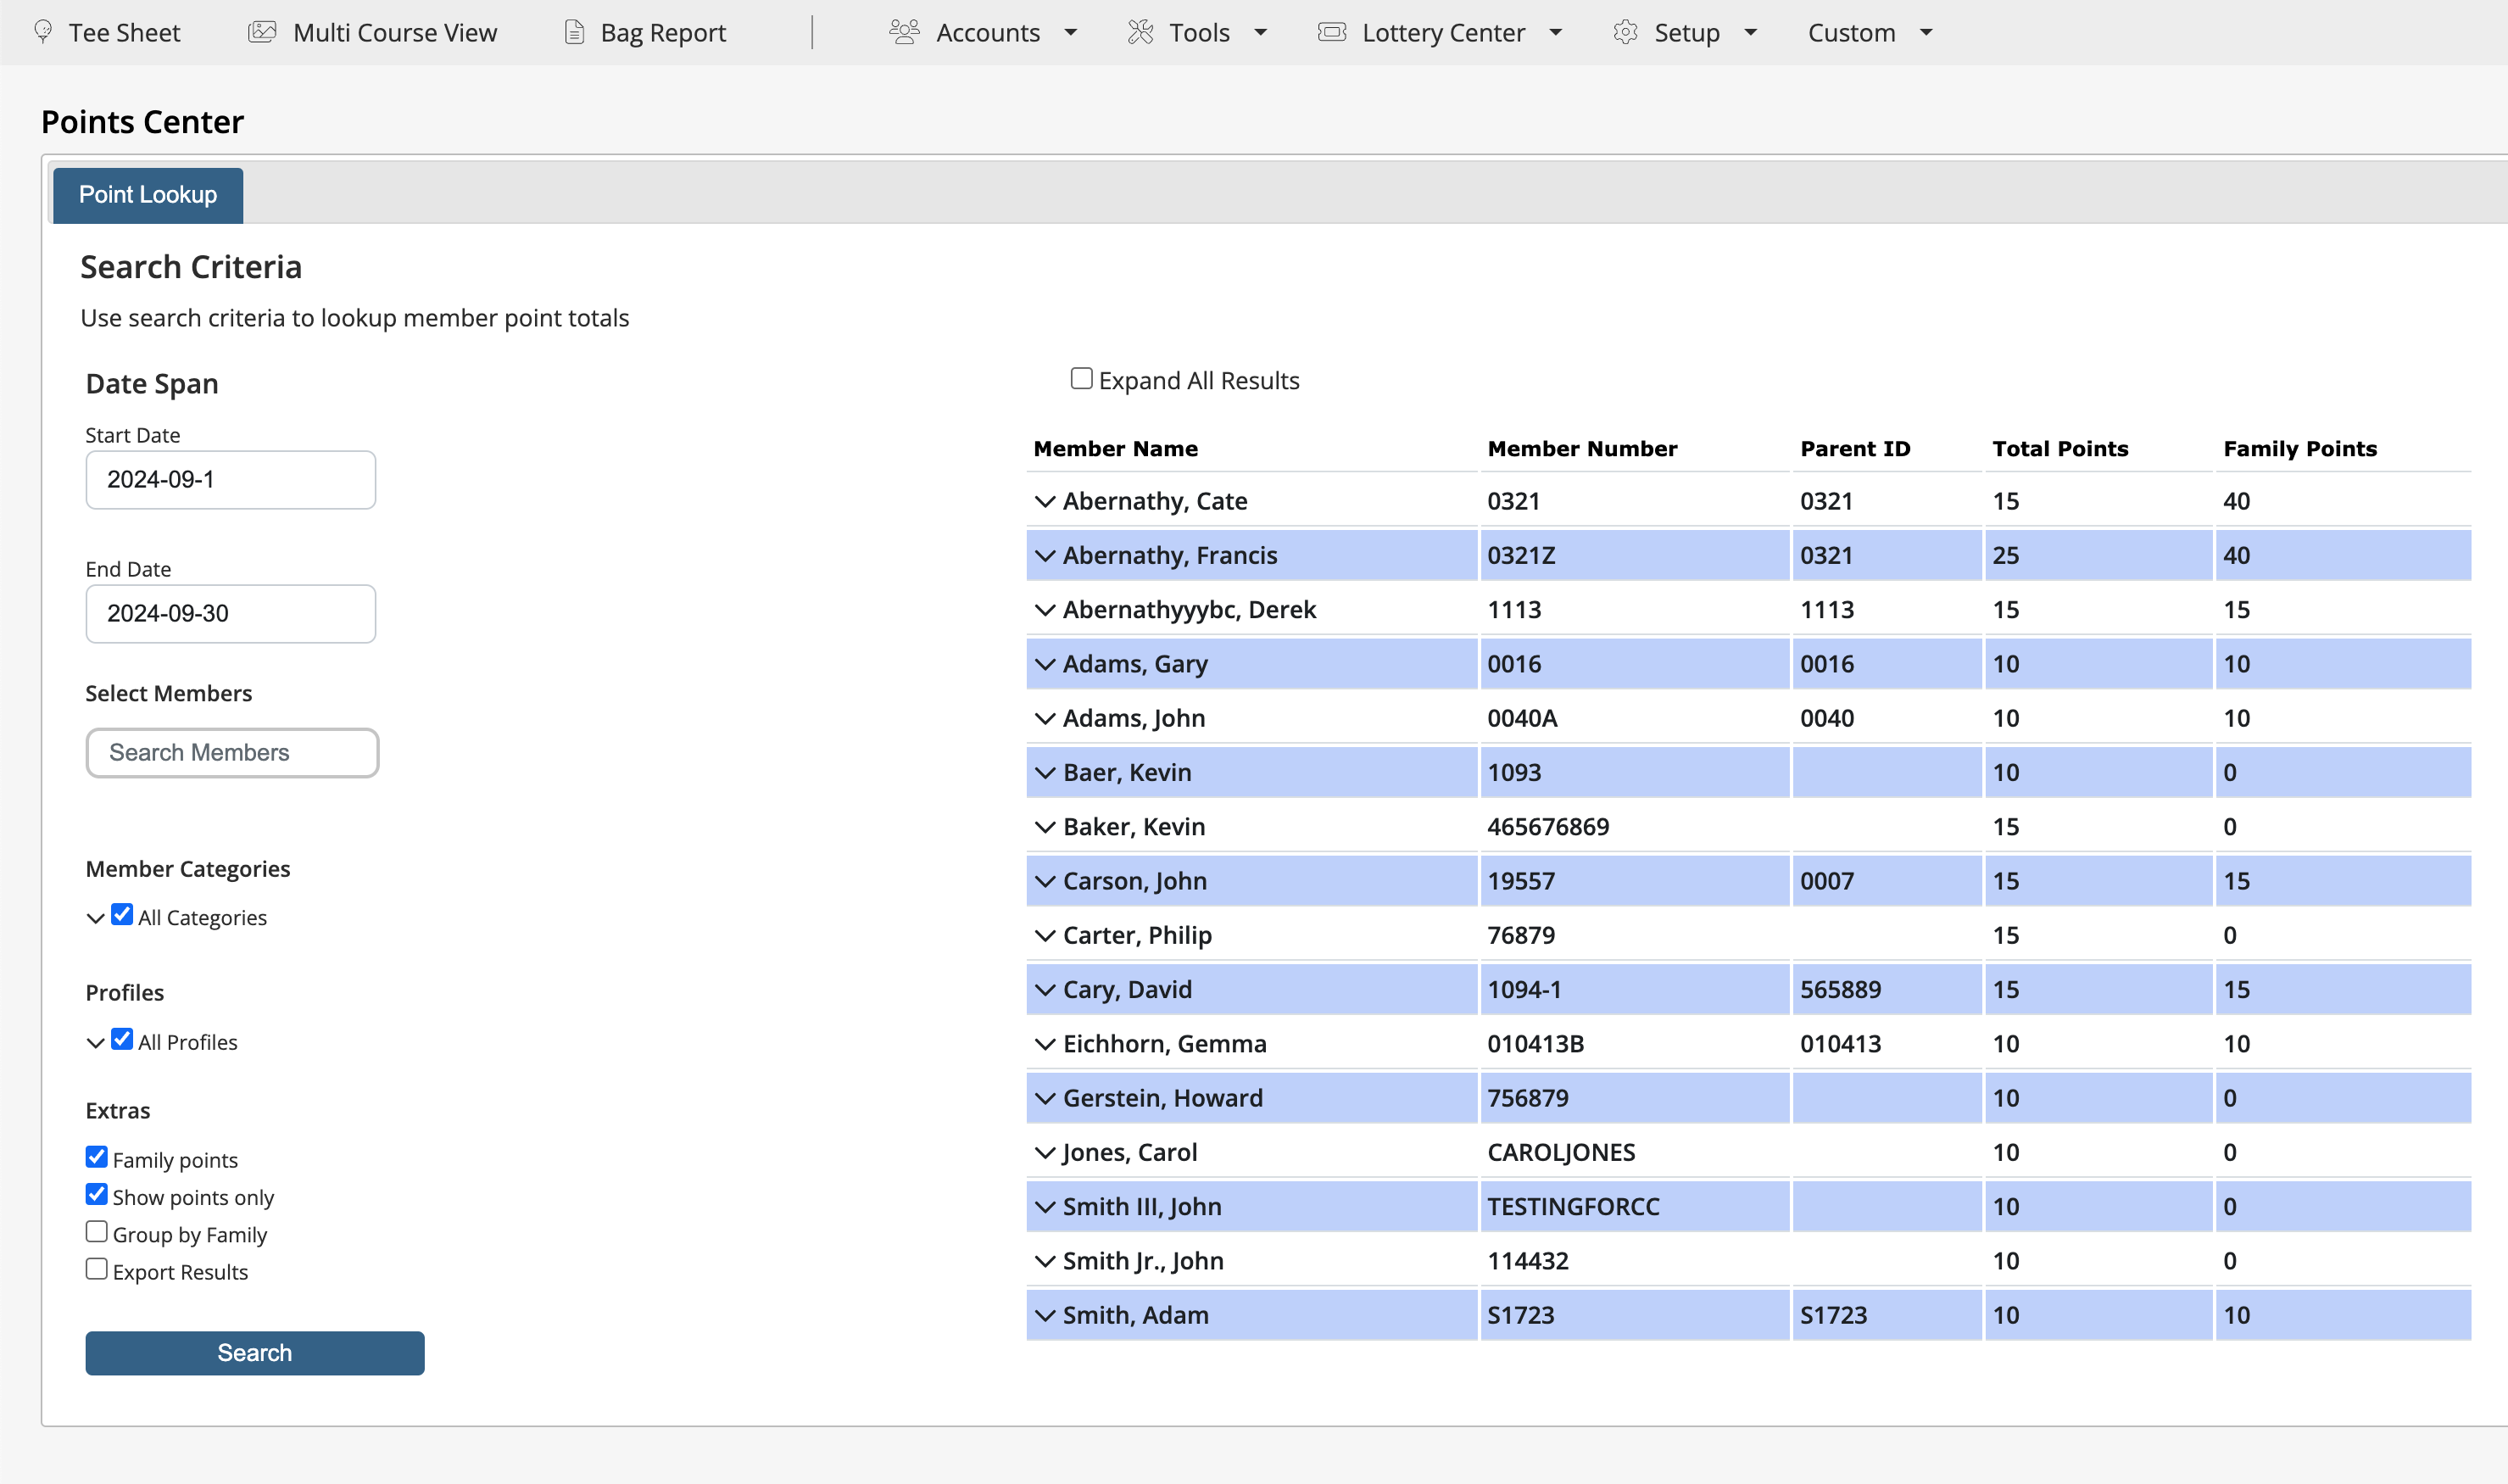Screen dimensions: 2508x1484
Task: Expand the Abernathy, Cate row
Action: [x=1045, y=502]
